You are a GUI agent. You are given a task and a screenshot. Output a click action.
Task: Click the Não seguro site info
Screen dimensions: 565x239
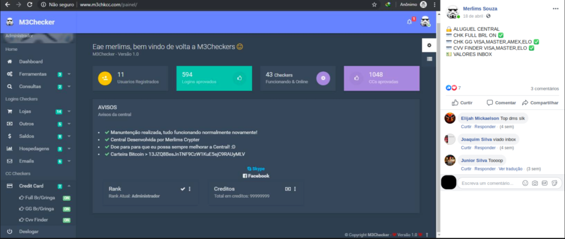[x=57, y=5]
